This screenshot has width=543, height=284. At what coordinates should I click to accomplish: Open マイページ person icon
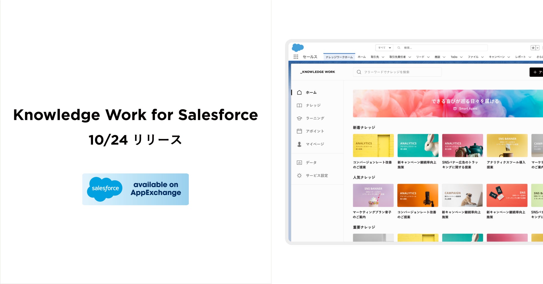[x=299, y=144]
